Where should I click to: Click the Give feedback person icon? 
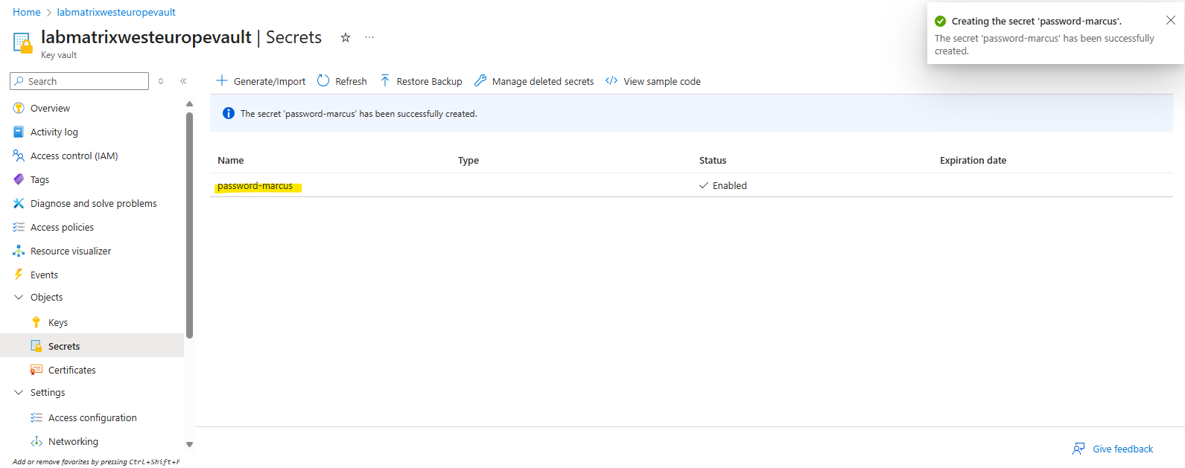[x=1078, y=449]
